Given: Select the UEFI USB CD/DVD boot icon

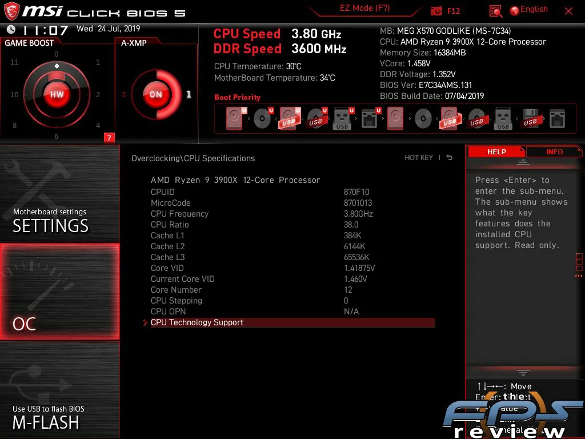Looking at the screenshot, I should [316, 118].
